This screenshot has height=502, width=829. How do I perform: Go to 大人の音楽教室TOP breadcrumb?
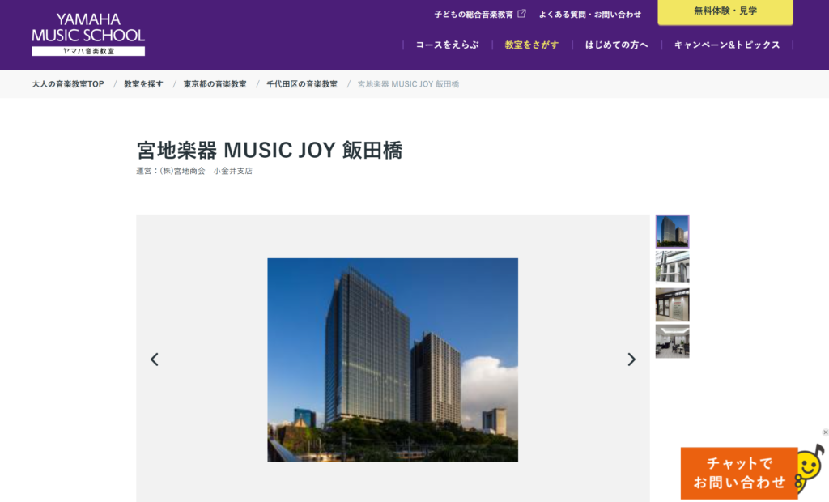click(68, 84)
